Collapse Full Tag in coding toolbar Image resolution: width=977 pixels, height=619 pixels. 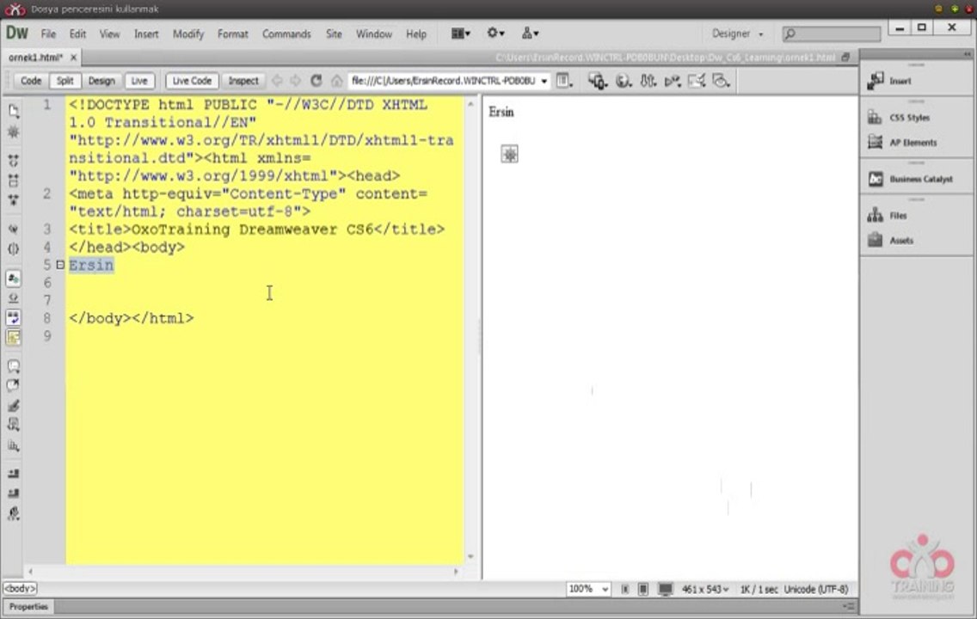coord(13,161)
